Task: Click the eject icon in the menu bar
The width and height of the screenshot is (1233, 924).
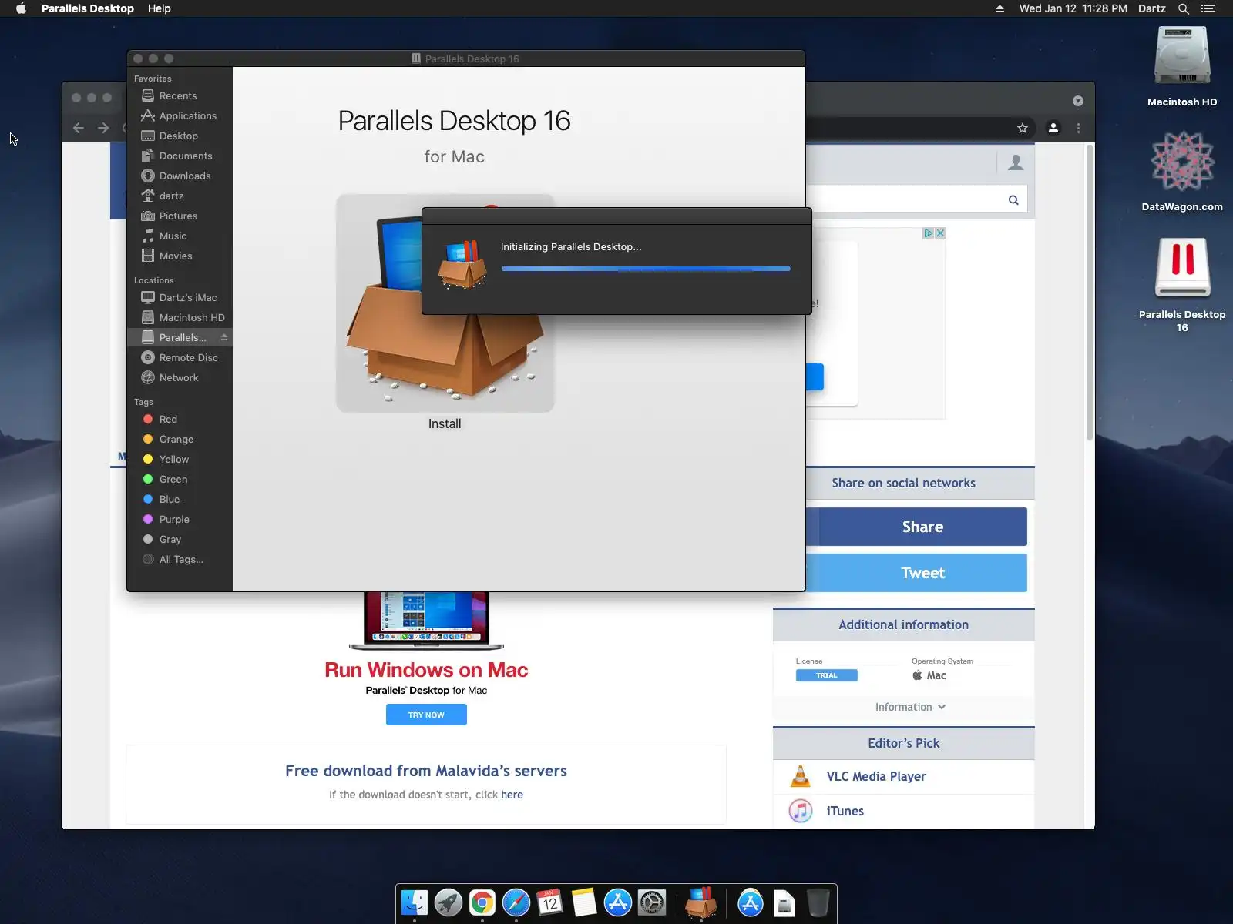Action: tap(1000, 8)
